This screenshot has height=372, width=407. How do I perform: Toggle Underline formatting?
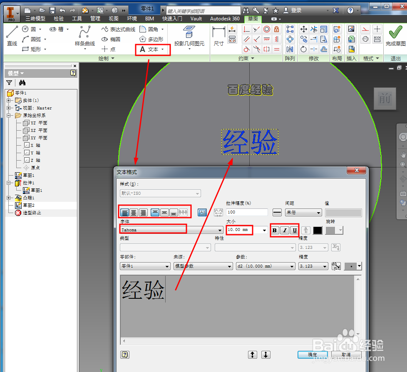pos(295,230)
